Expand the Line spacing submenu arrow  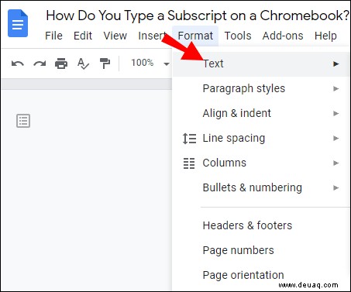tap(336, 138)
